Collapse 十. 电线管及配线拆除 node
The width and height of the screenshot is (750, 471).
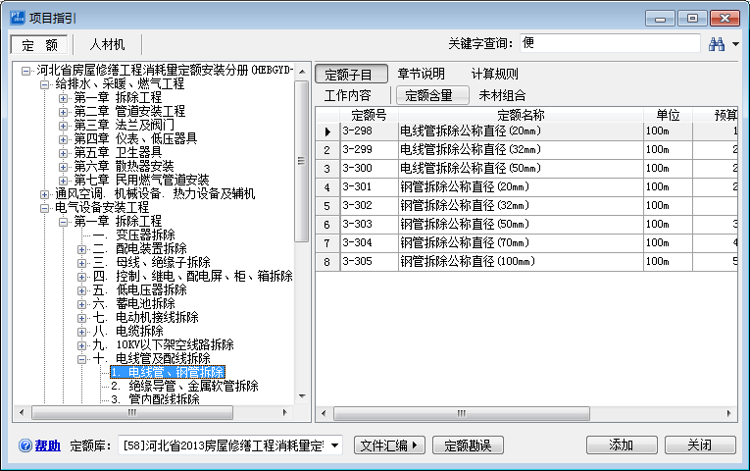click(81, 359)
